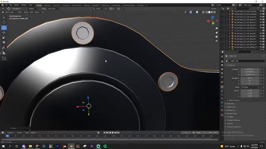The width and height of the screenshot is (266, 149).
Task: Open the Texture properties tab
Action: [222, 115]
